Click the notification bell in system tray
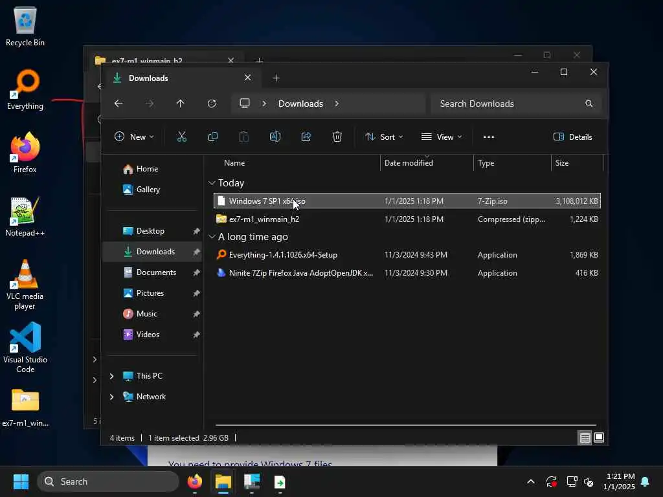This screenshot has height=497, width=663. (x=645, y=481)
